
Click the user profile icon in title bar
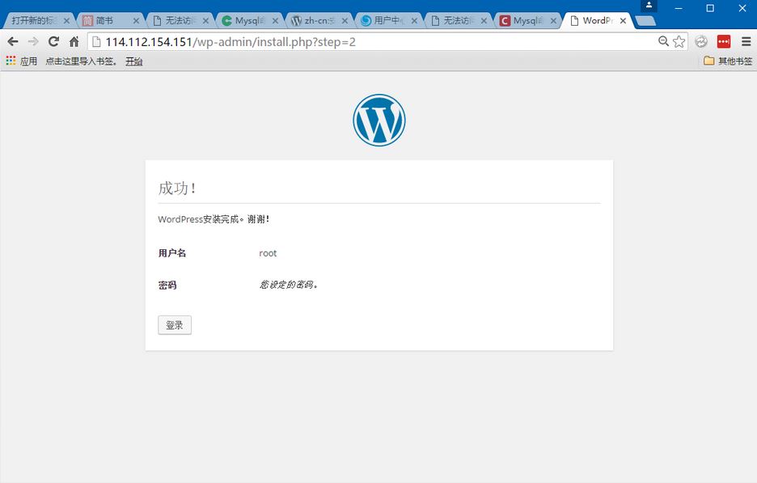(649, 6)
